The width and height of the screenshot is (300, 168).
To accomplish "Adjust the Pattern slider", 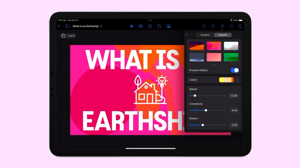I will 208,125.
